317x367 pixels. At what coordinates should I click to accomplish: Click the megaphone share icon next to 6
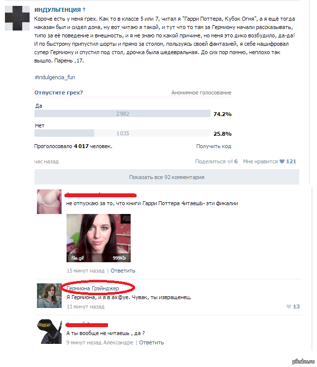[230, 161]
